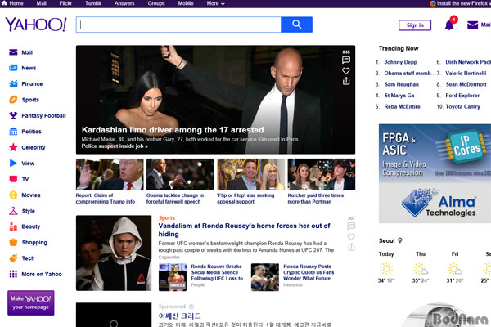Click the More on Yahoo grid icon
The width and height of the screenshot is (491, 327).
(13, 274)
